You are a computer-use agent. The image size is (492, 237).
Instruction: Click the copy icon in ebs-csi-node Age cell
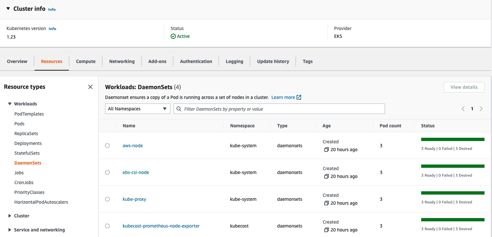tap(326, 176)
